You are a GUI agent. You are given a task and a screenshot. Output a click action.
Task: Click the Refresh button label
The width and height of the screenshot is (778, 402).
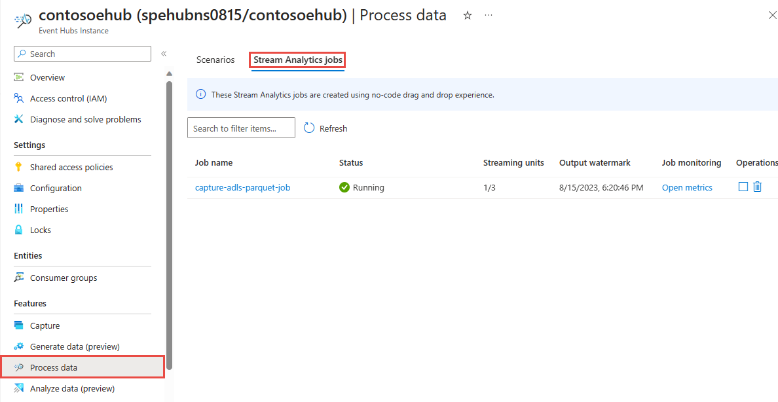pos(333,128)
